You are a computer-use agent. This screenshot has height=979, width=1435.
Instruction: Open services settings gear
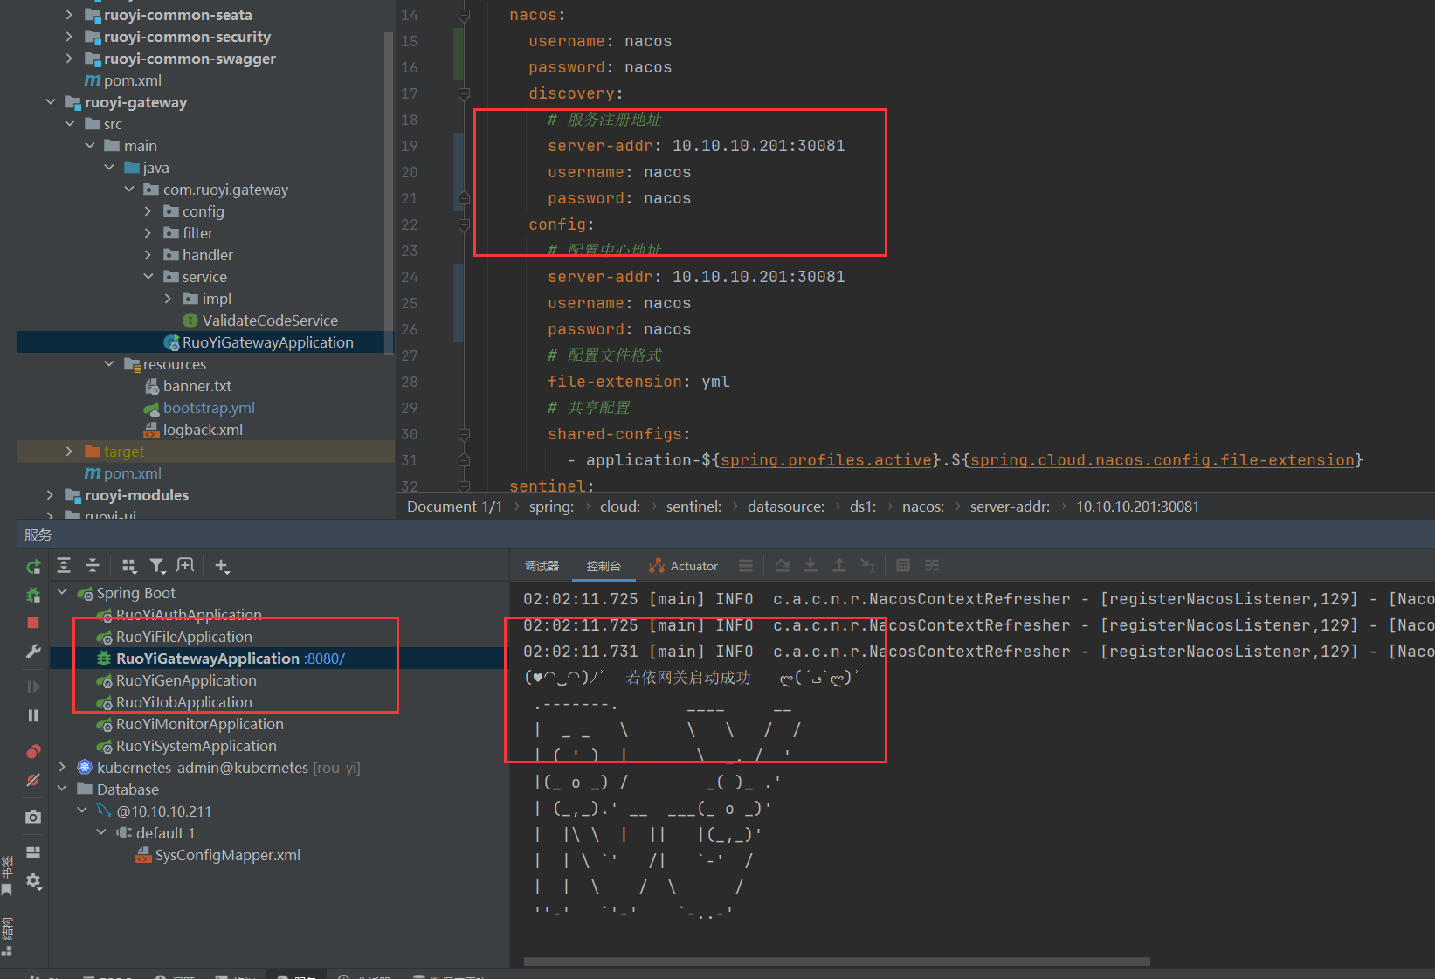pyautogui.click(x=33, y=881)
